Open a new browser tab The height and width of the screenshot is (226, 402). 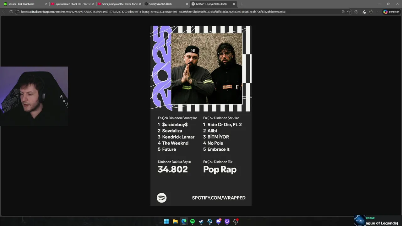pos(241,4)
